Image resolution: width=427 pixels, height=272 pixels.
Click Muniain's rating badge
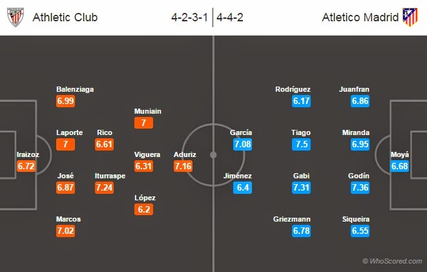click(143, 122)
